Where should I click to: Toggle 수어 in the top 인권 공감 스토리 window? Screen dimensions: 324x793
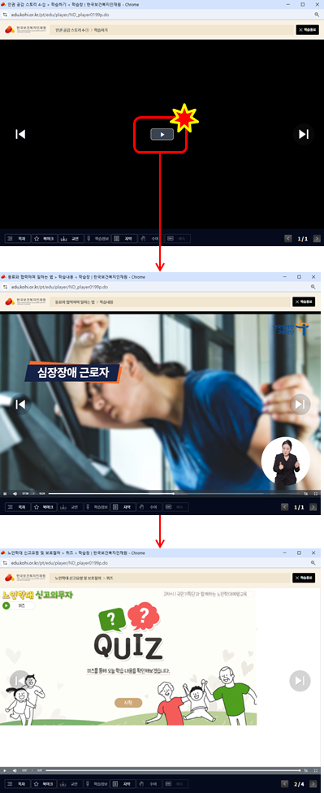click(149, 238)
